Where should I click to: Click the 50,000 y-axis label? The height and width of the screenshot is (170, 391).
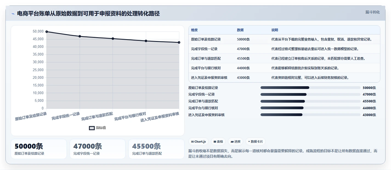tap(38, 31)
